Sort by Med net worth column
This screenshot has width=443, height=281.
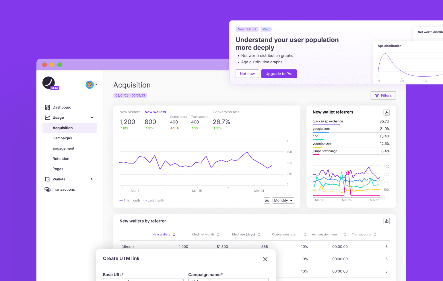tap(206, 235)
